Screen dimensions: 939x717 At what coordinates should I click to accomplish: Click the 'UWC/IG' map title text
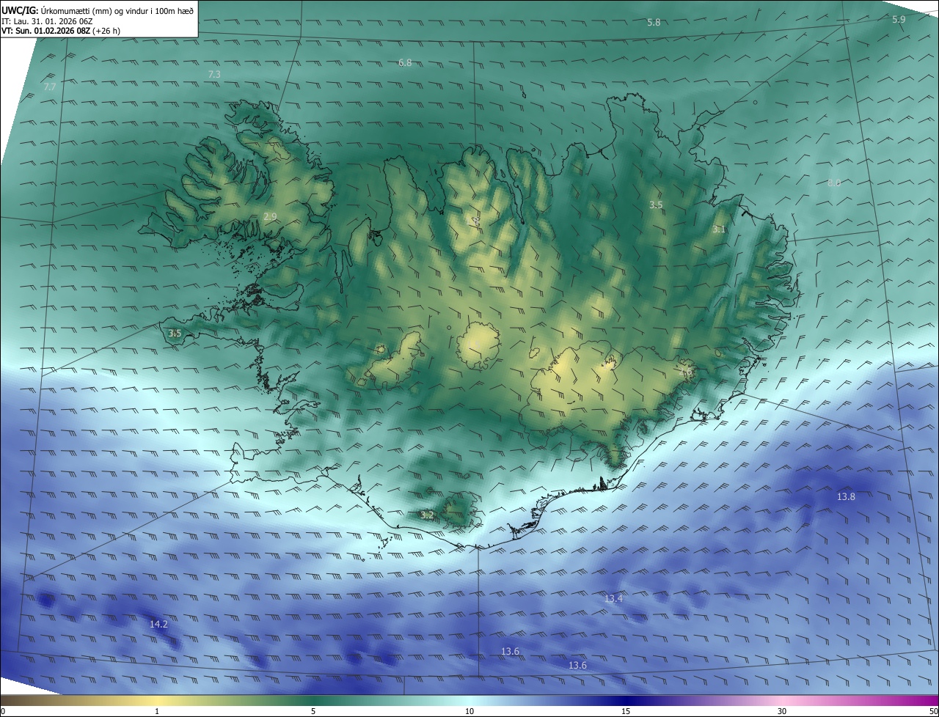click(x=20, y=10)
